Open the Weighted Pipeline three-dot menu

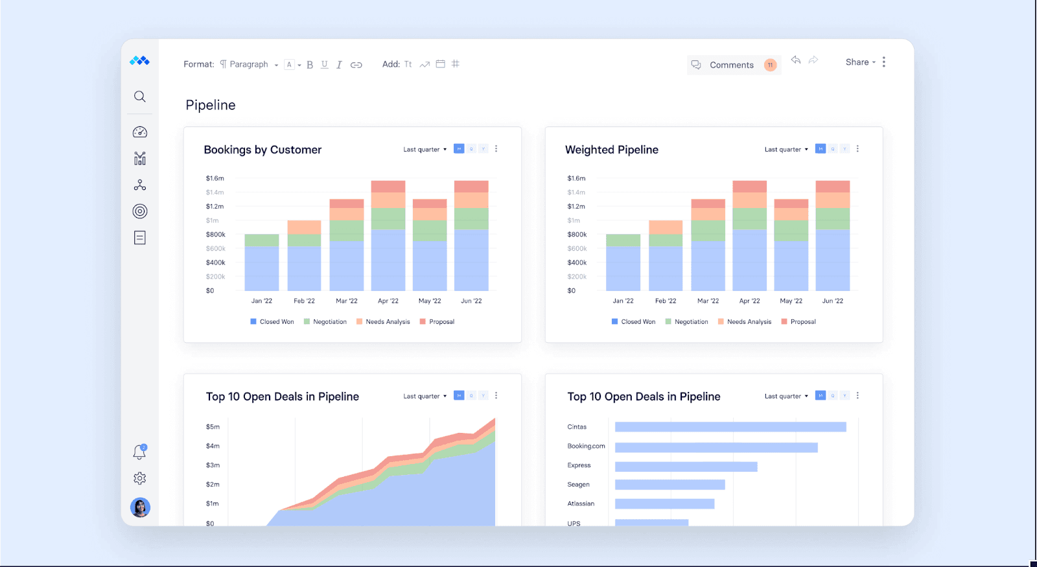(857, 149)
